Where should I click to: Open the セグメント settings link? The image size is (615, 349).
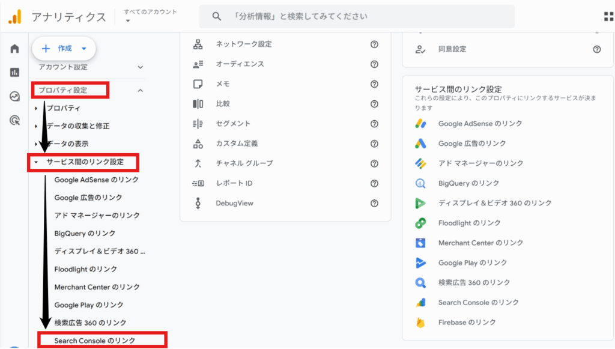pos(233,124)
